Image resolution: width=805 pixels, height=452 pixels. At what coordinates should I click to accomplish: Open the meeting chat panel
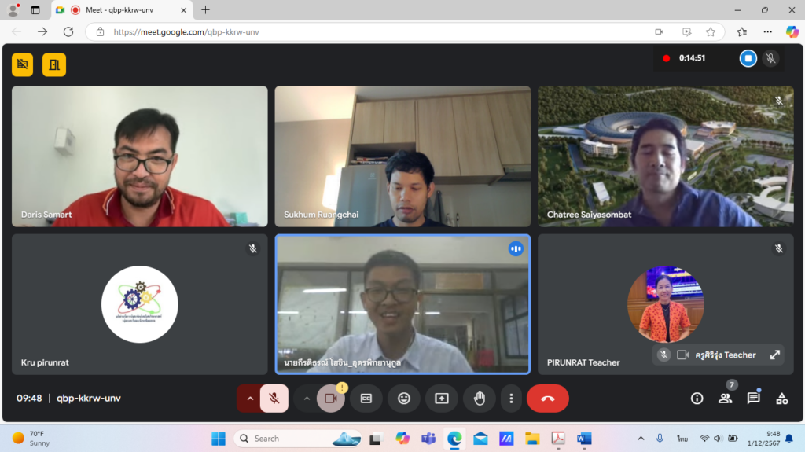click(753, 398)
